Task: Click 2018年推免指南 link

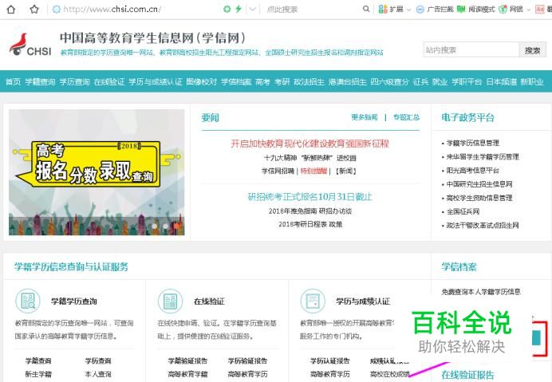Action: 293,211
